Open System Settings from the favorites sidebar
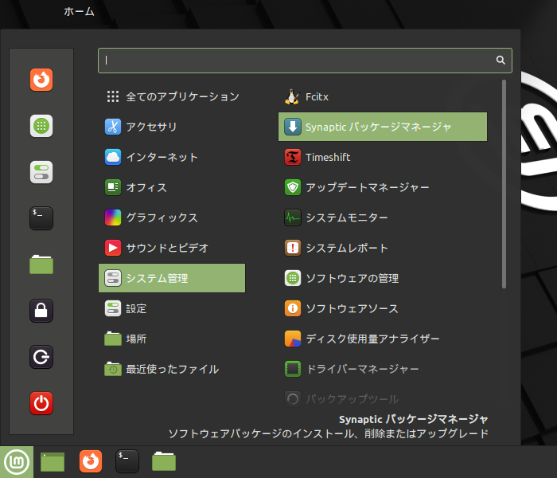Screen dimensions: 557x478 [x=41, y=172]
